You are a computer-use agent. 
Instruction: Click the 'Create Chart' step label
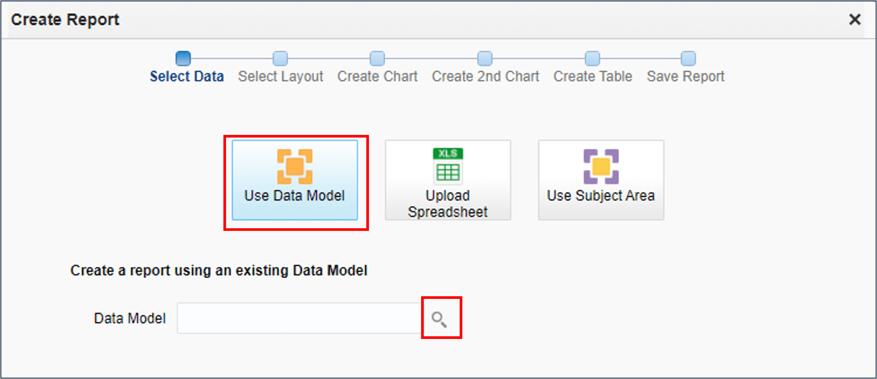pos(377,77)
